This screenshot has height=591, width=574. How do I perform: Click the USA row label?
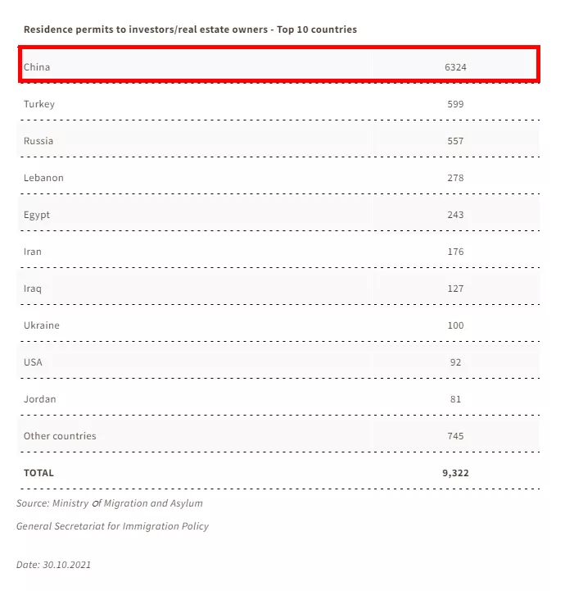click(33, 362)
